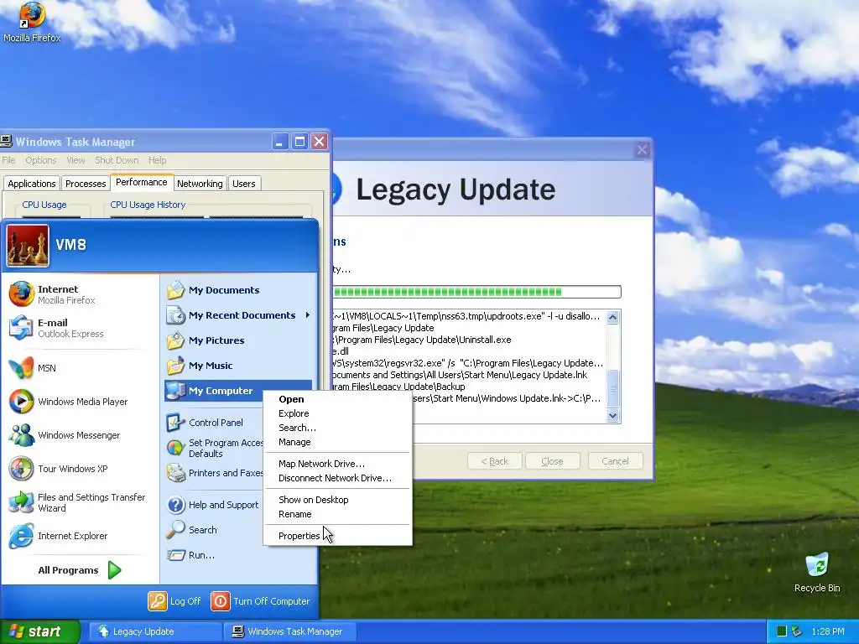The width and height of the screenshot is (859, 644).
Task: Switch to Users tab in Task Manager
Action: (x=244, y=184)
